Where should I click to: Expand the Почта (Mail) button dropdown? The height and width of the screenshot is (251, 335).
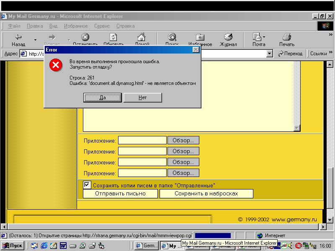[264, 37]
